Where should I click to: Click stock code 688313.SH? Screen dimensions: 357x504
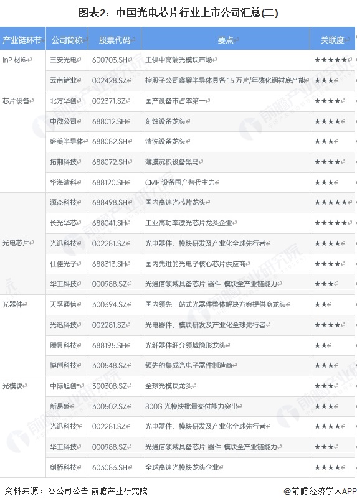[110, 264]
